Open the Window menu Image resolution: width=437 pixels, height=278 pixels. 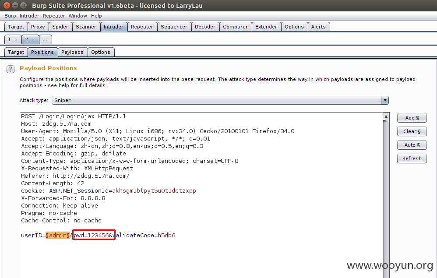(78, 16)
